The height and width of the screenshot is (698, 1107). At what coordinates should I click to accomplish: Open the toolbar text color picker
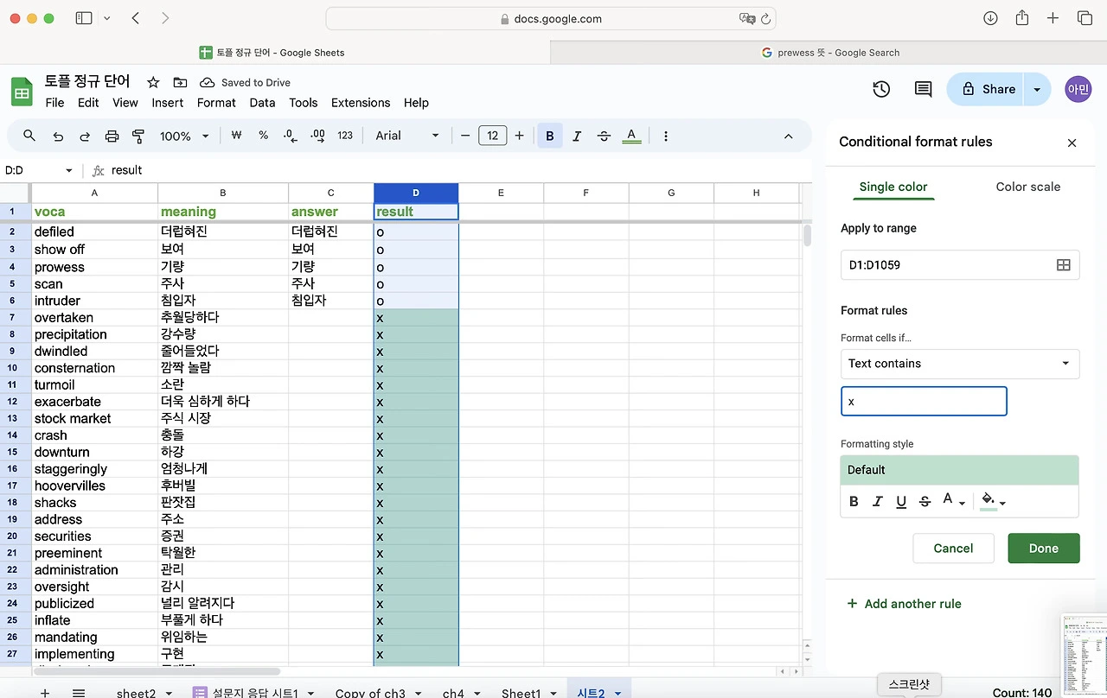(631, 136)
